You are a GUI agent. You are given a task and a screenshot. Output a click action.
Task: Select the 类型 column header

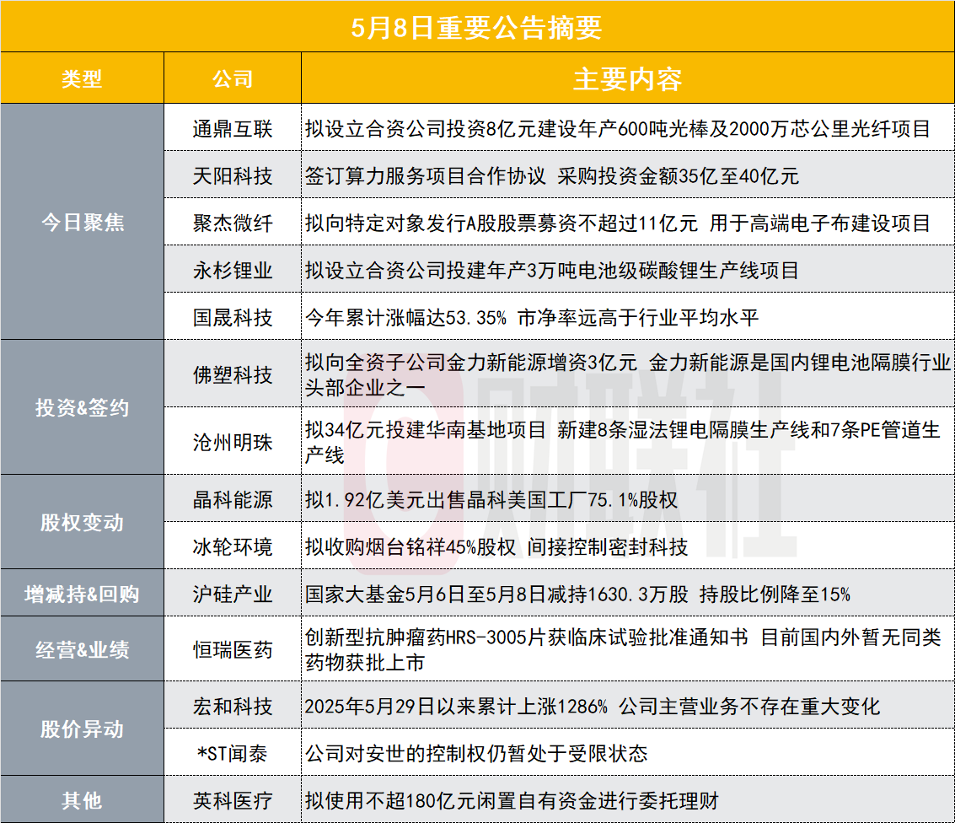(83, 78)
